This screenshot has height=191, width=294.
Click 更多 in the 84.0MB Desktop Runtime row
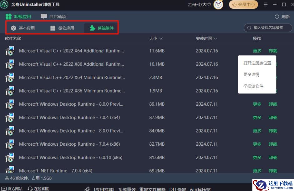tap(257, 131)
